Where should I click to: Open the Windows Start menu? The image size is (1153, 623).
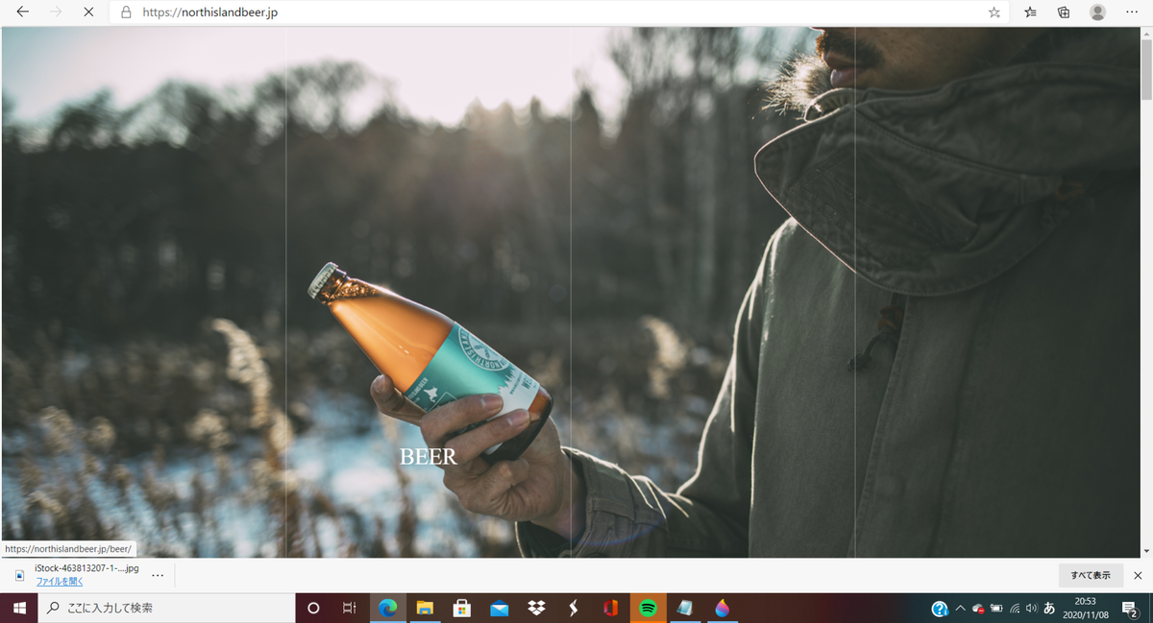click(19, 608)
